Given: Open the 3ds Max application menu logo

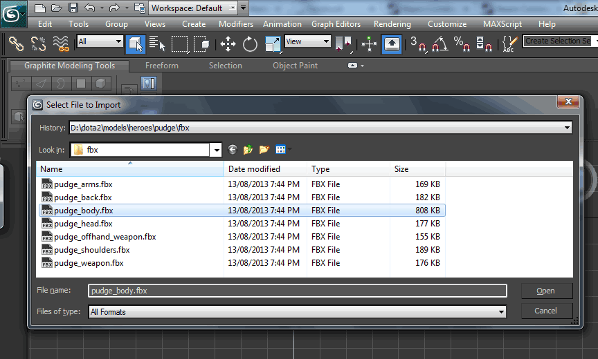Looking at the screenshot, I should [x=13, y=14].
